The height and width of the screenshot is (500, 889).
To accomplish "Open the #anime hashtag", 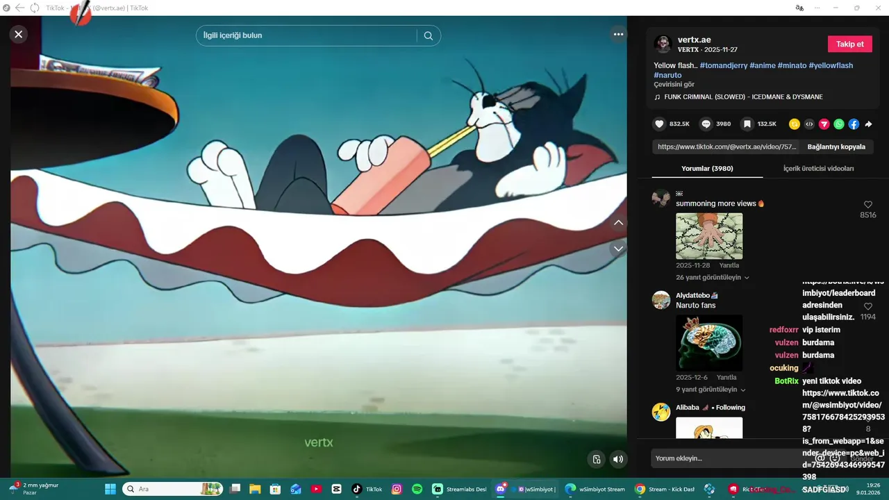I will point(762,65).
